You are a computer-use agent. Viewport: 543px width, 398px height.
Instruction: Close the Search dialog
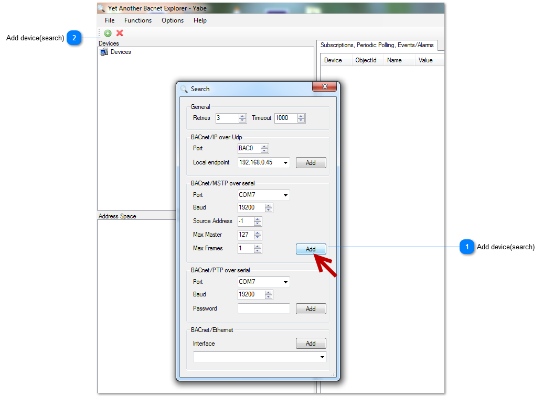point(324,86)
